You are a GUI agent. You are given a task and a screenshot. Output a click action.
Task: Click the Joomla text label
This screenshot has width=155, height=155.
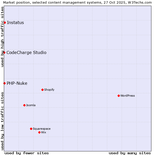(31, 105)
